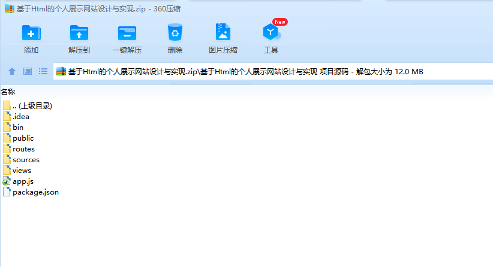Go up one level with up arrow
This screenshot has width=493, height=267.
pyautogui.click(x=12, y=71)
